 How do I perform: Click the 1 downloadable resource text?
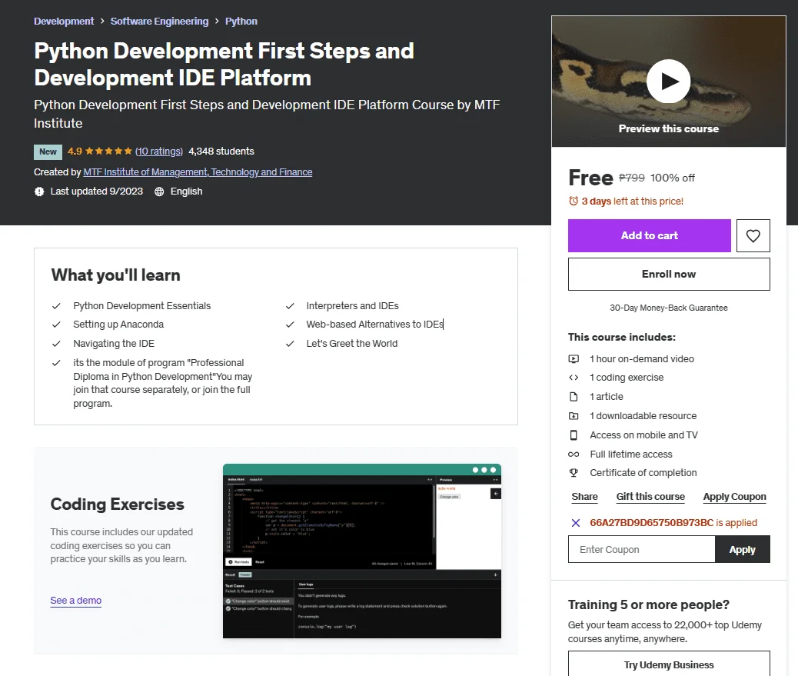pos(643,416)
